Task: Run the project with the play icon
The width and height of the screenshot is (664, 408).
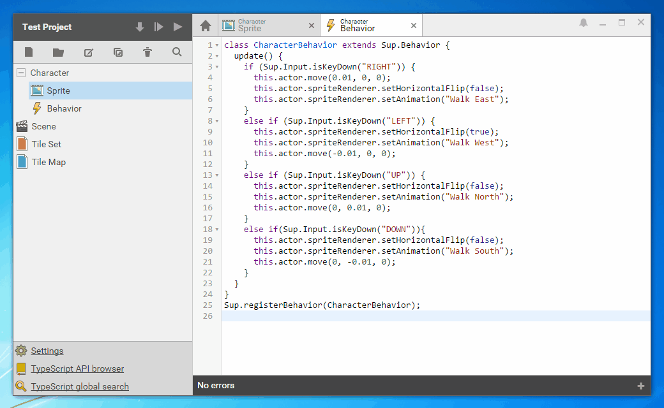Action: point(178,27)
